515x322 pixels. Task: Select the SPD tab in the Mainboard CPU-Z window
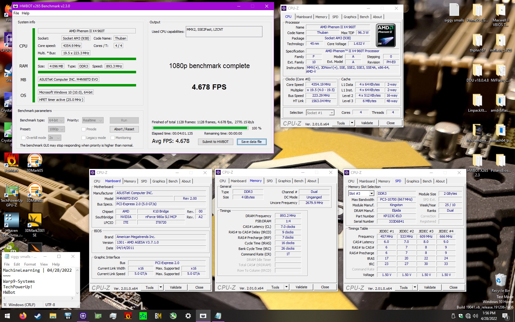[x=144, y=181]
